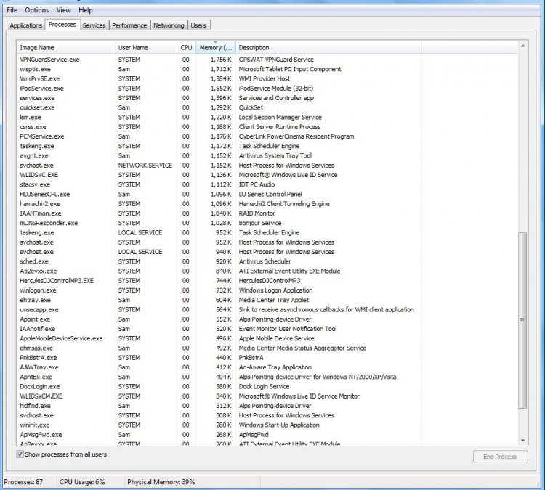This screenshot has height=490, width=545.
Task: Switch to the Users tab
Action: 198,25
